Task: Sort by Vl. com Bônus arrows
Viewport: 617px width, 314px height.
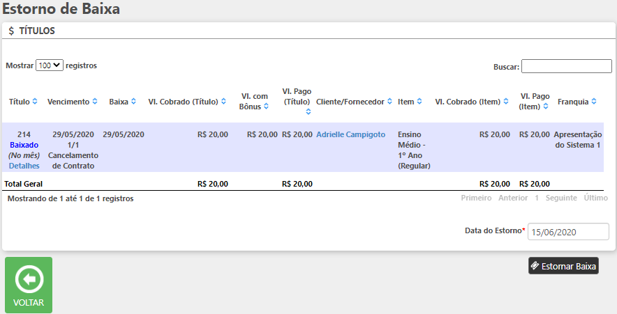Action: click(266, 107)
